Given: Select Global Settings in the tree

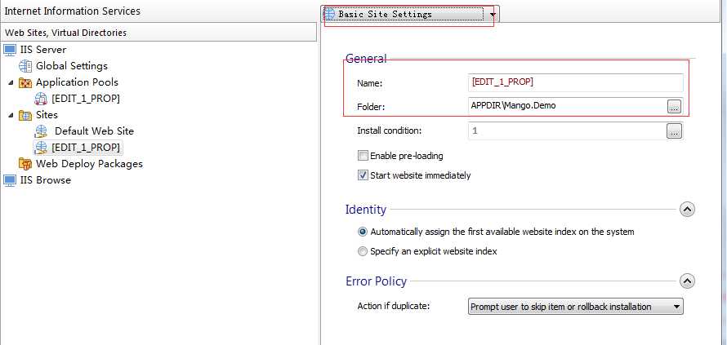Looking at the screenshot, I should pos(72,66).
